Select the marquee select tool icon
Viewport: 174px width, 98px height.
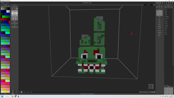tap(14, 17)
